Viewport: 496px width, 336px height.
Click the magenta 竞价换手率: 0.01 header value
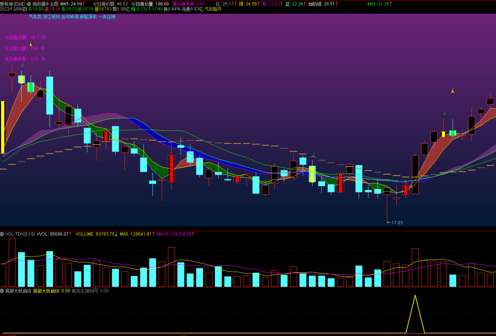(189, 4)
